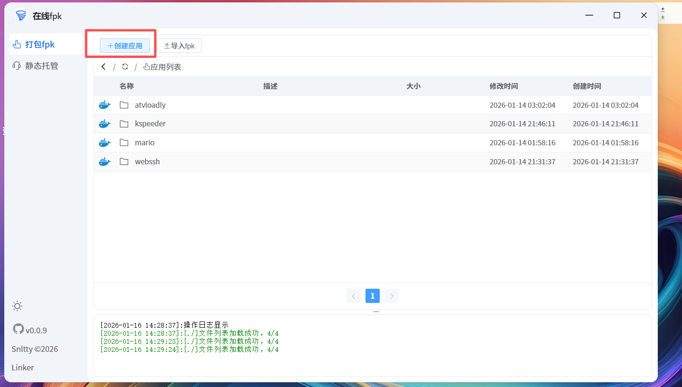This screenshot has height=387, width=682.
Task: Go to previous page in pagination
Action: point(354,296)
